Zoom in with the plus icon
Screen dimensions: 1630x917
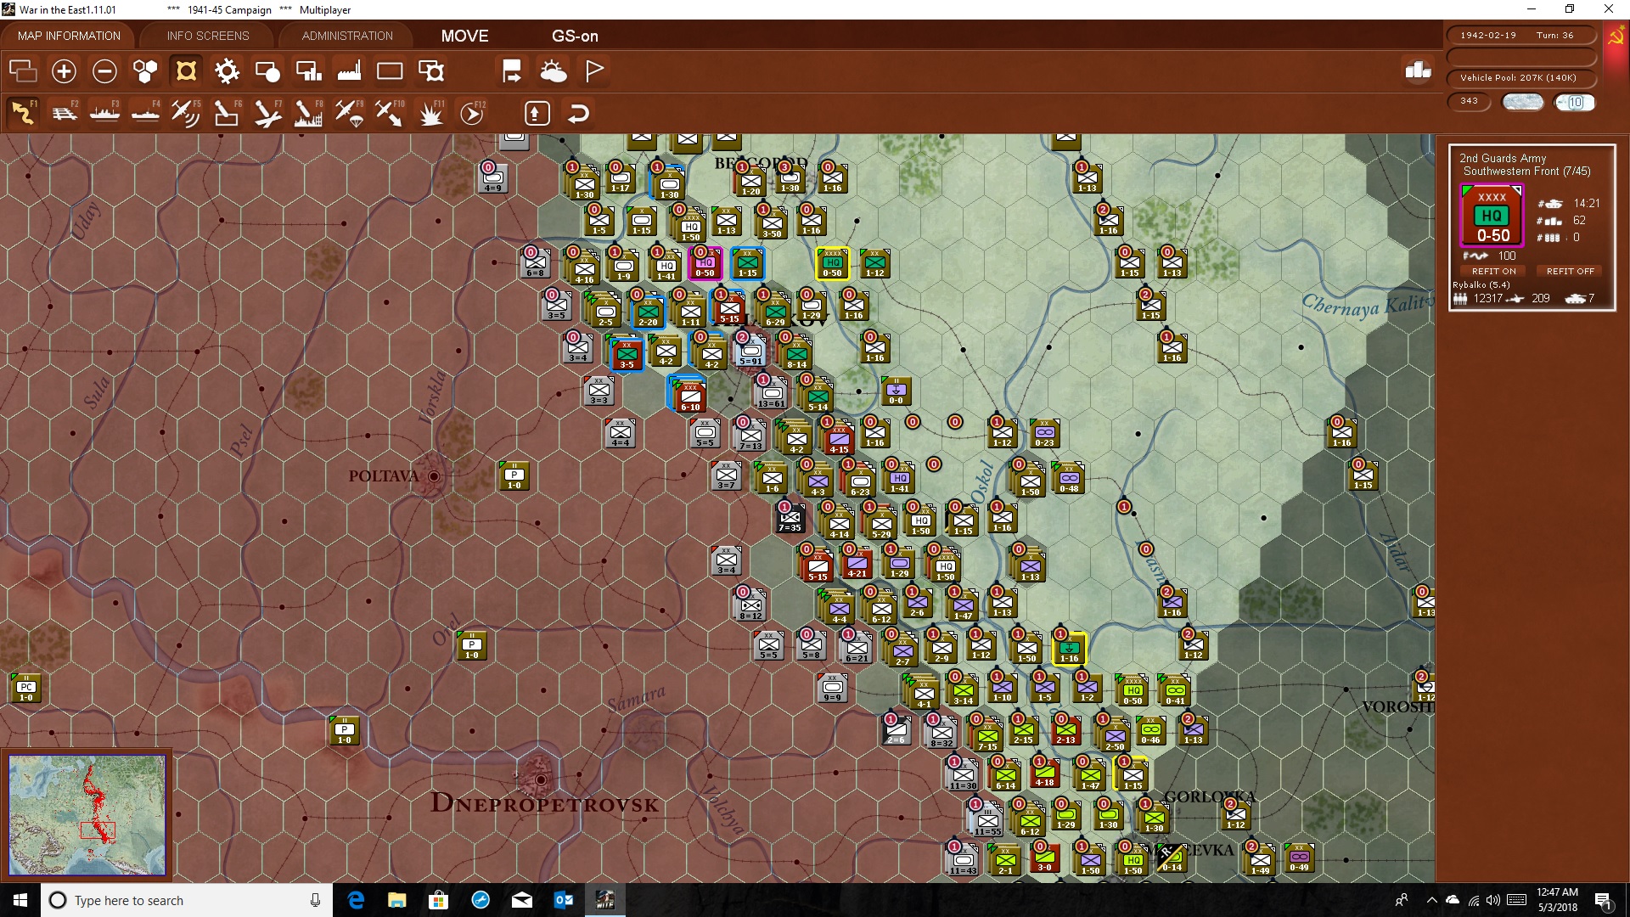(64, 71)
